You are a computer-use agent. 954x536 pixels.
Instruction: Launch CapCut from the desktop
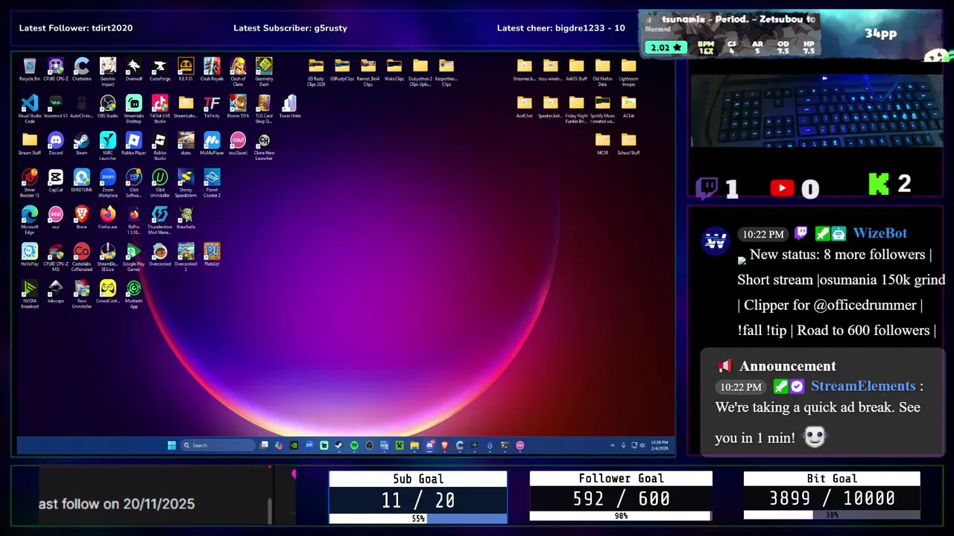(56, 180)
